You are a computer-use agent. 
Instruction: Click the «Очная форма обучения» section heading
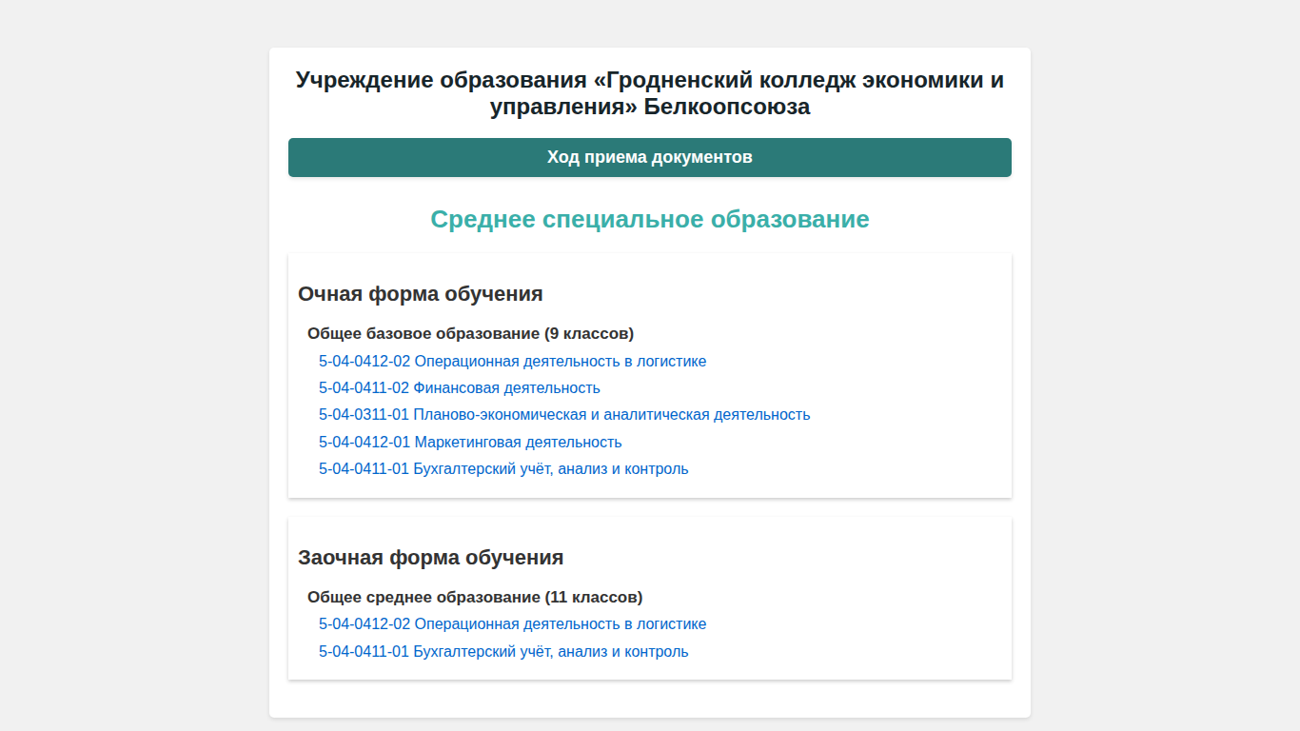click(x=421, y=293)
